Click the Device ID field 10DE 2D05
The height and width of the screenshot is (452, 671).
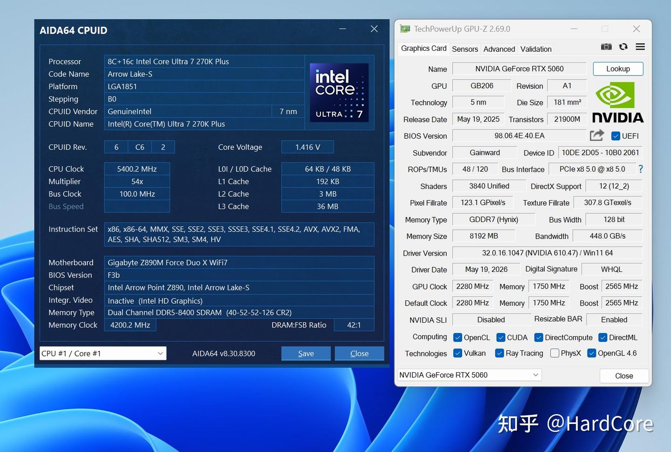[600, 153]
